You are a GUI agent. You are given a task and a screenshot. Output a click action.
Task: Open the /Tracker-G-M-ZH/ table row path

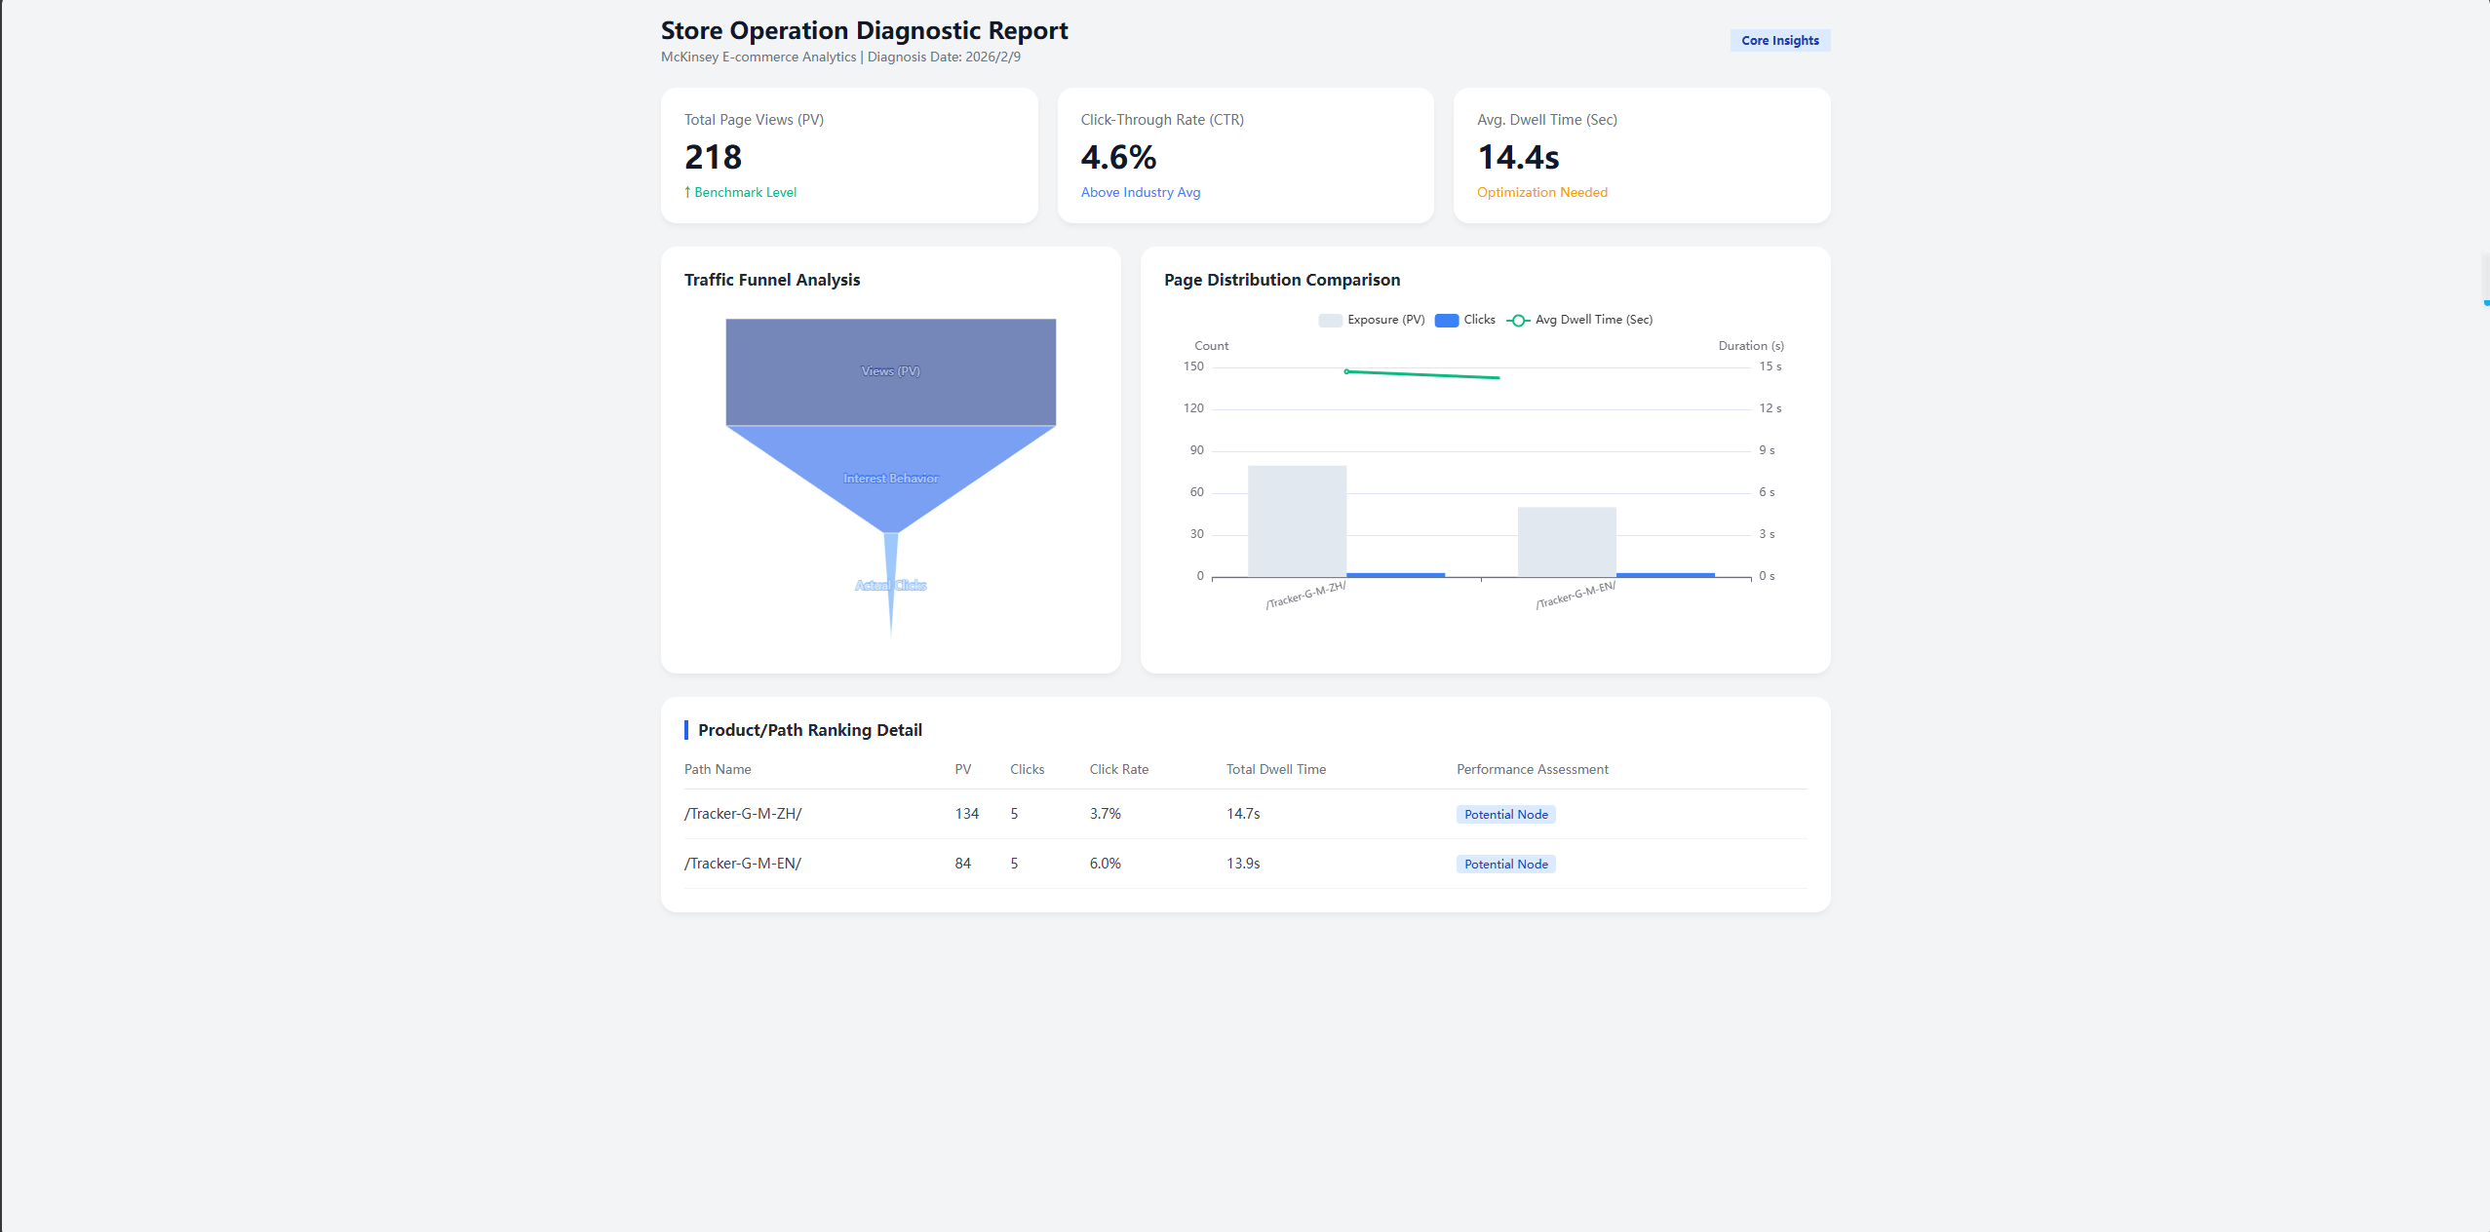tap(743, 814)
